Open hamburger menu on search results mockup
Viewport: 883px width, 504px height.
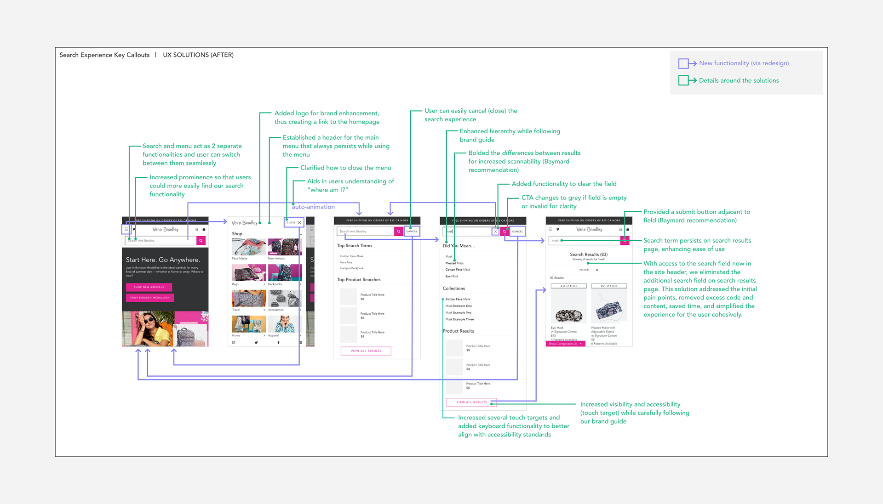tap(550, 229)
